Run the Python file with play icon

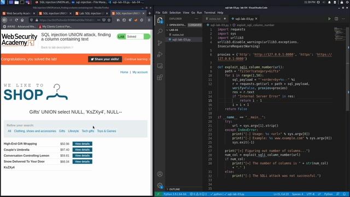pos(329,19)
